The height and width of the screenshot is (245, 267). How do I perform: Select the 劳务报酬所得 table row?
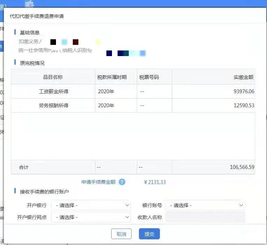tap(54, 106)
